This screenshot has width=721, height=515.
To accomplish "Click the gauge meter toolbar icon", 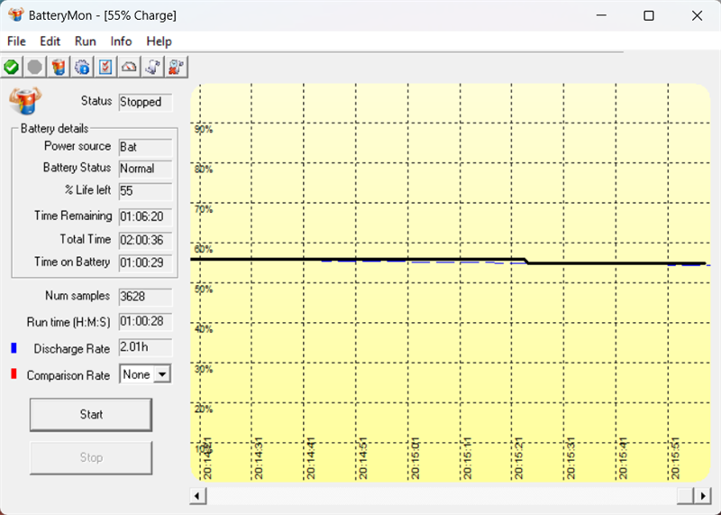I will tap(130, 67).
